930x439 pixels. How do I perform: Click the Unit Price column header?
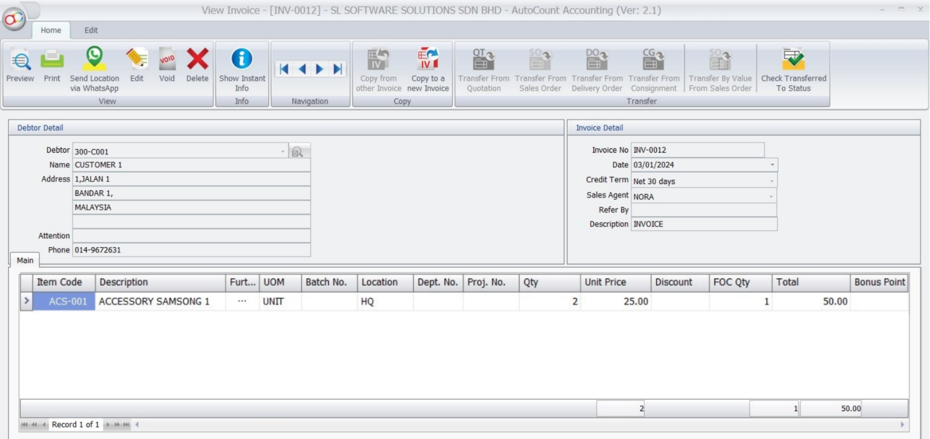[616, 282]
